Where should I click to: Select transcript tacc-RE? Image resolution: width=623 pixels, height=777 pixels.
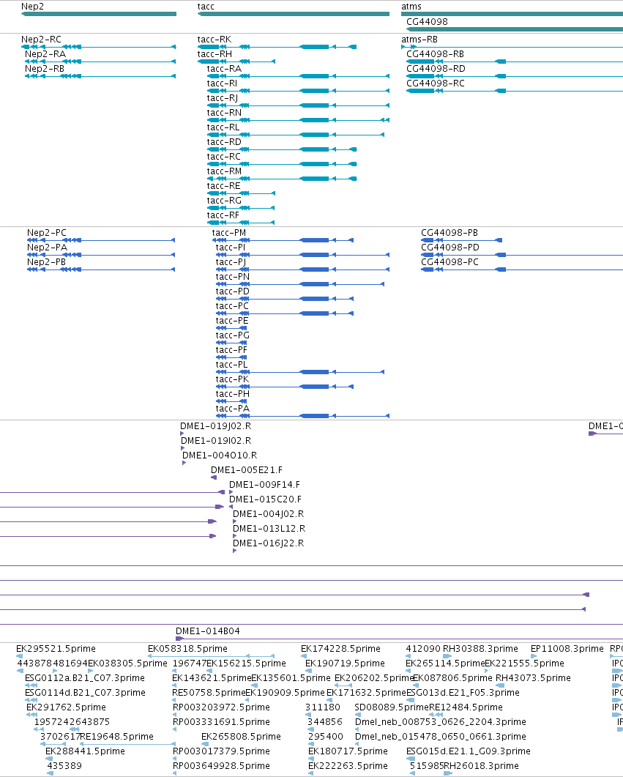[x=223, y=186]
